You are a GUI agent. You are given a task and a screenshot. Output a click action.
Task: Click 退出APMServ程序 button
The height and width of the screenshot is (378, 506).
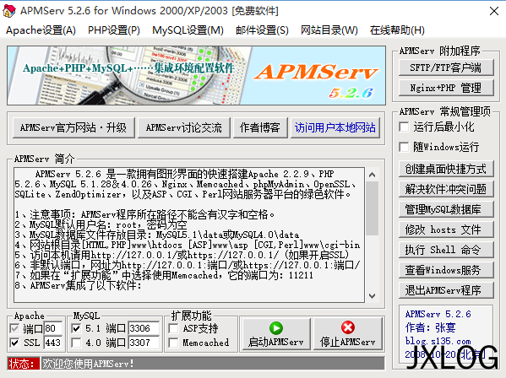[446, 290]
